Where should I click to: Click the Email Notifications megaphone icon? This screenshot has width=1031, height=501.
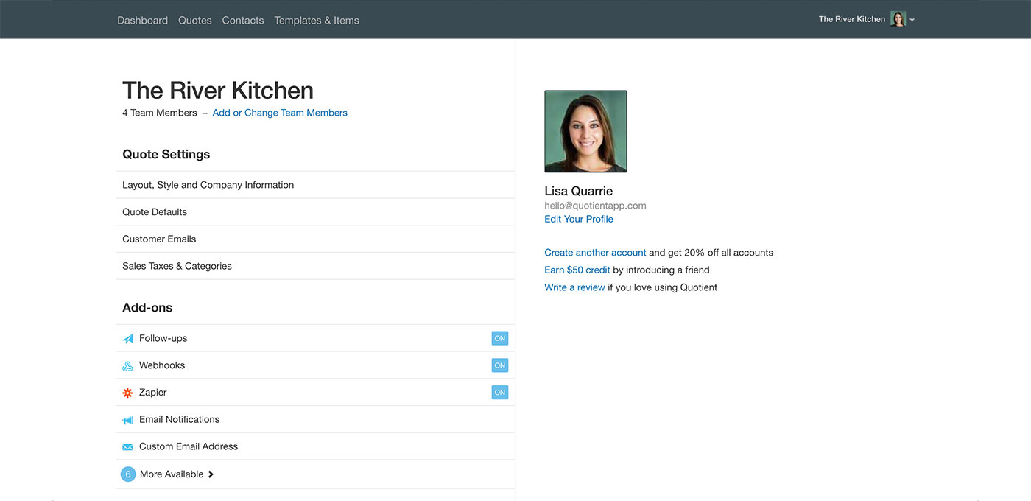click(127, 420)
